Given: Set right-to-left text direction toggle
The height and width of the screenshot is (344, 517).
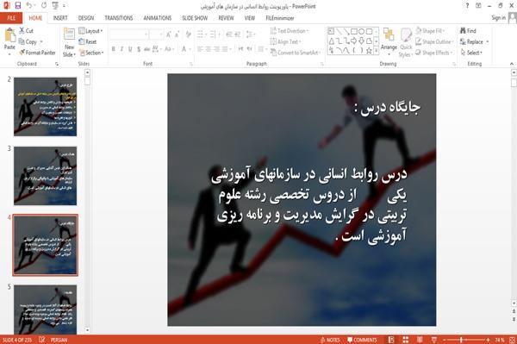Looking at the screenshot, I should (250, 49).
